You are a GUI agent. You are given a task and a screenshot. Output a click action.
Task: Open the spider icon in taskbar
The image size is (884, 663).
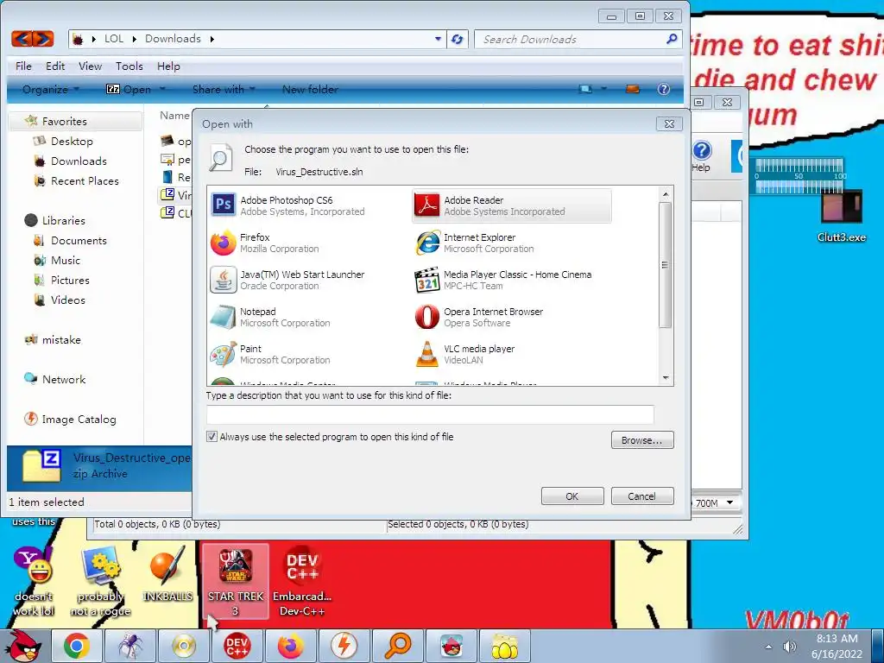click(x=129, y=646)
